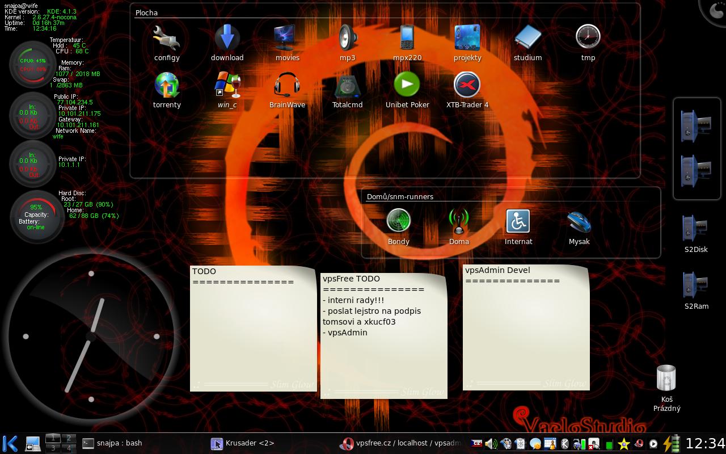
Task: Click the calendar organizer tray icon
Action: pos(550,444)
